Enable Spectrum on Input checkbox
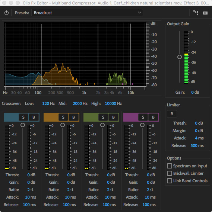The image size is (212, 212). 170,166
